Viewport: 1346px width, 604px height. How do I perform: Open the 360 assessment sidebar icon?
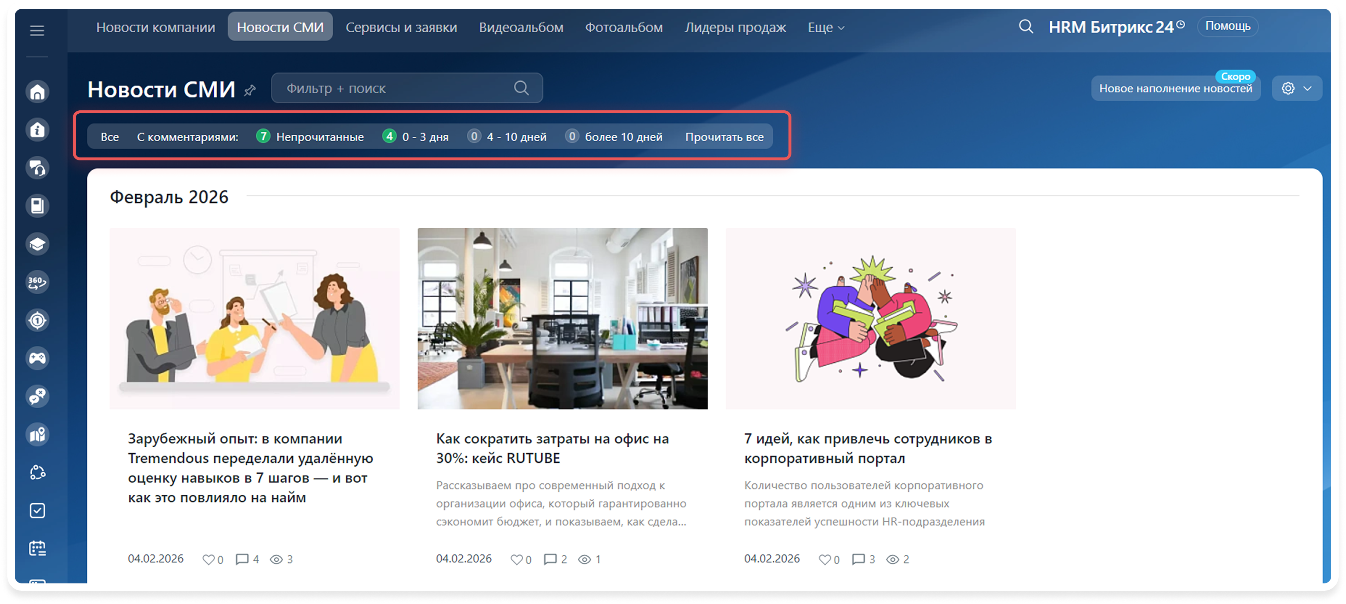click(x=37, y=282)
